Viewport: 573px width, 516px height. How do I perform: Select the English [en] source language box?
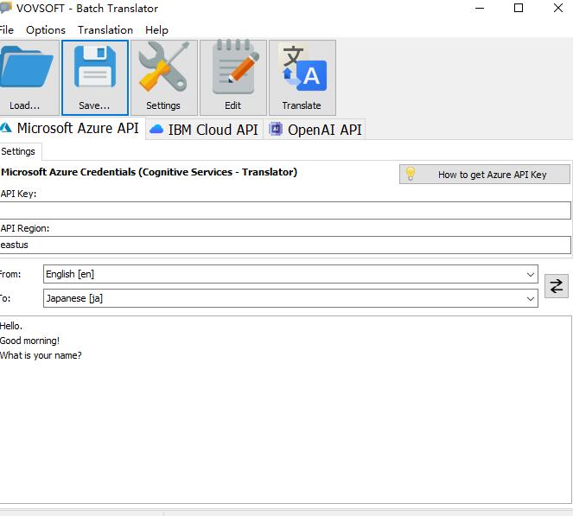click(x=290, y=274)
